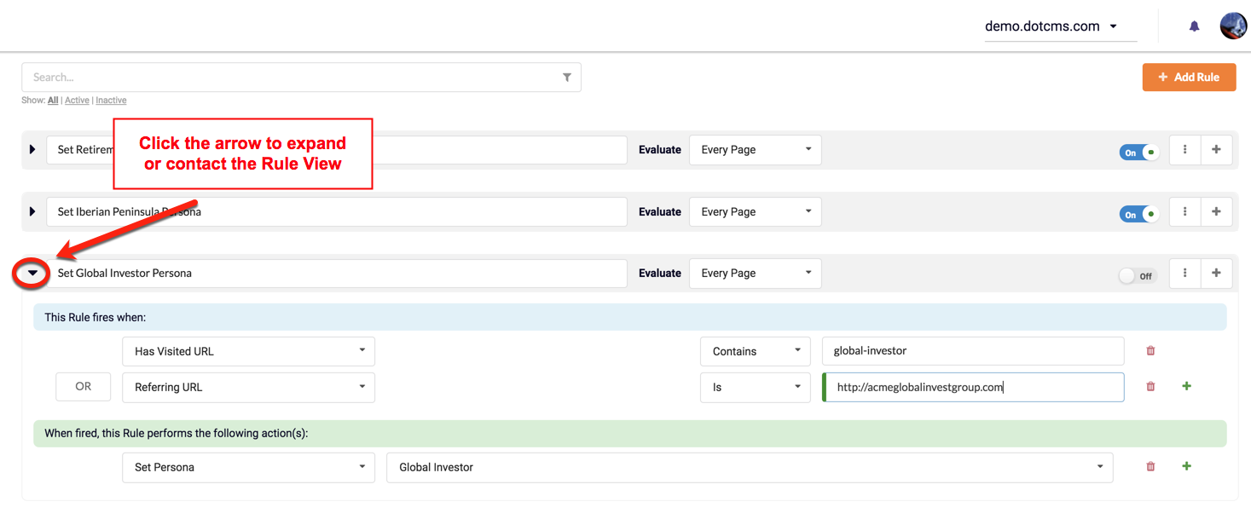
Task: Collapse the Set Global Investor Persona rule
Action: point(32,274)
